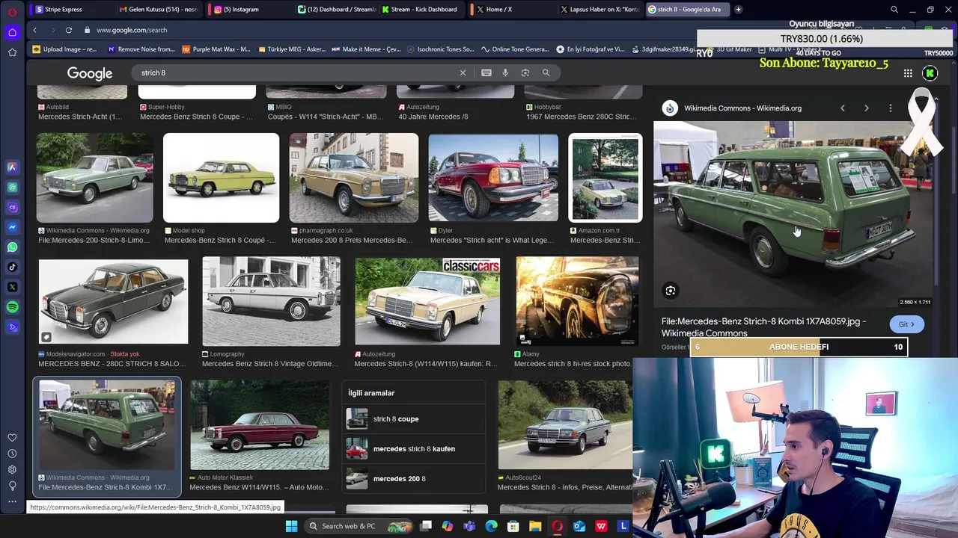Open TikTok in the sidebar
This screenshot has height=538, width=958.
click(x=12, y=267)
